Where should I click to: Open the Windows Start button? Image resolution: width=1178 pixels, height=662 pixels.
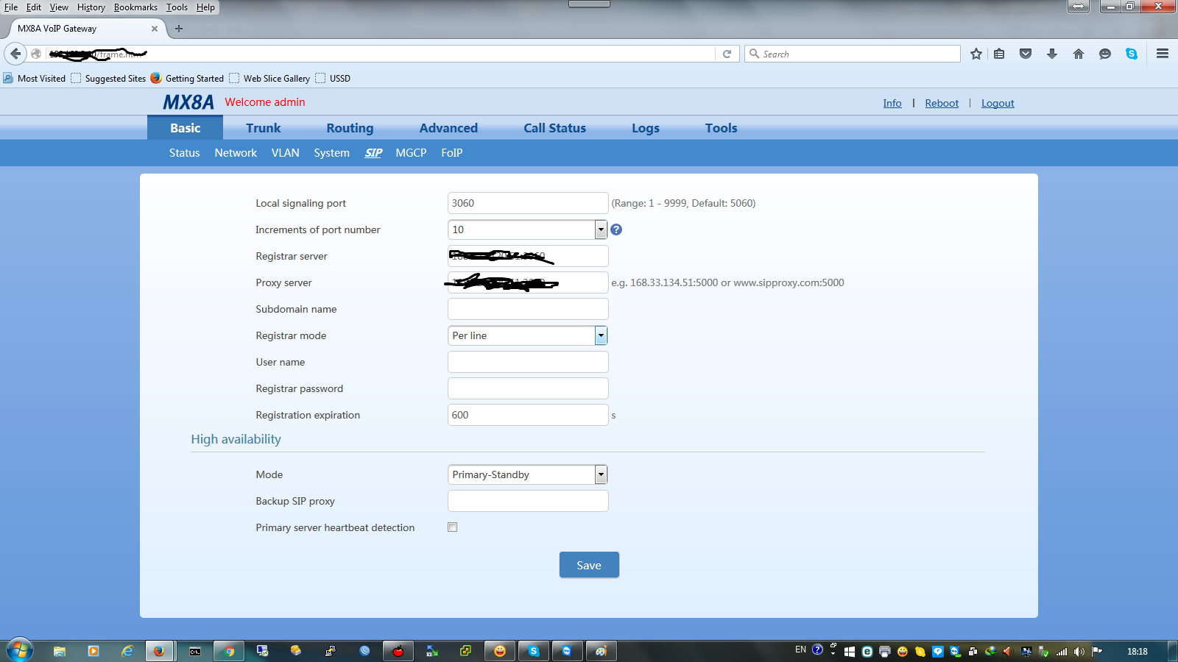pos(20,650)
